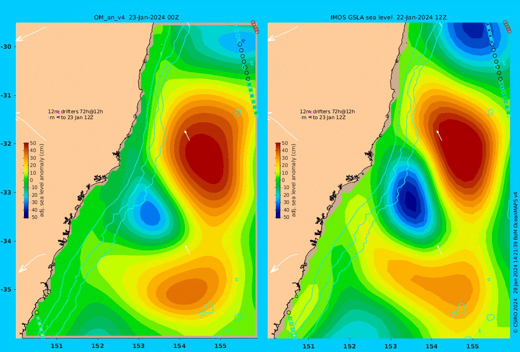Click the left panel title "OM_an_v4 23-Jan-2024 00Z"
The width and height of the screenshot is (520, 352).
click(136, 18)
